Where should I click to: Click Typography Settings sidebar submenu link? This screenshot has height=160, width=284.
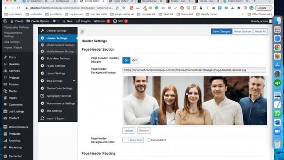(x=16, y=27)
